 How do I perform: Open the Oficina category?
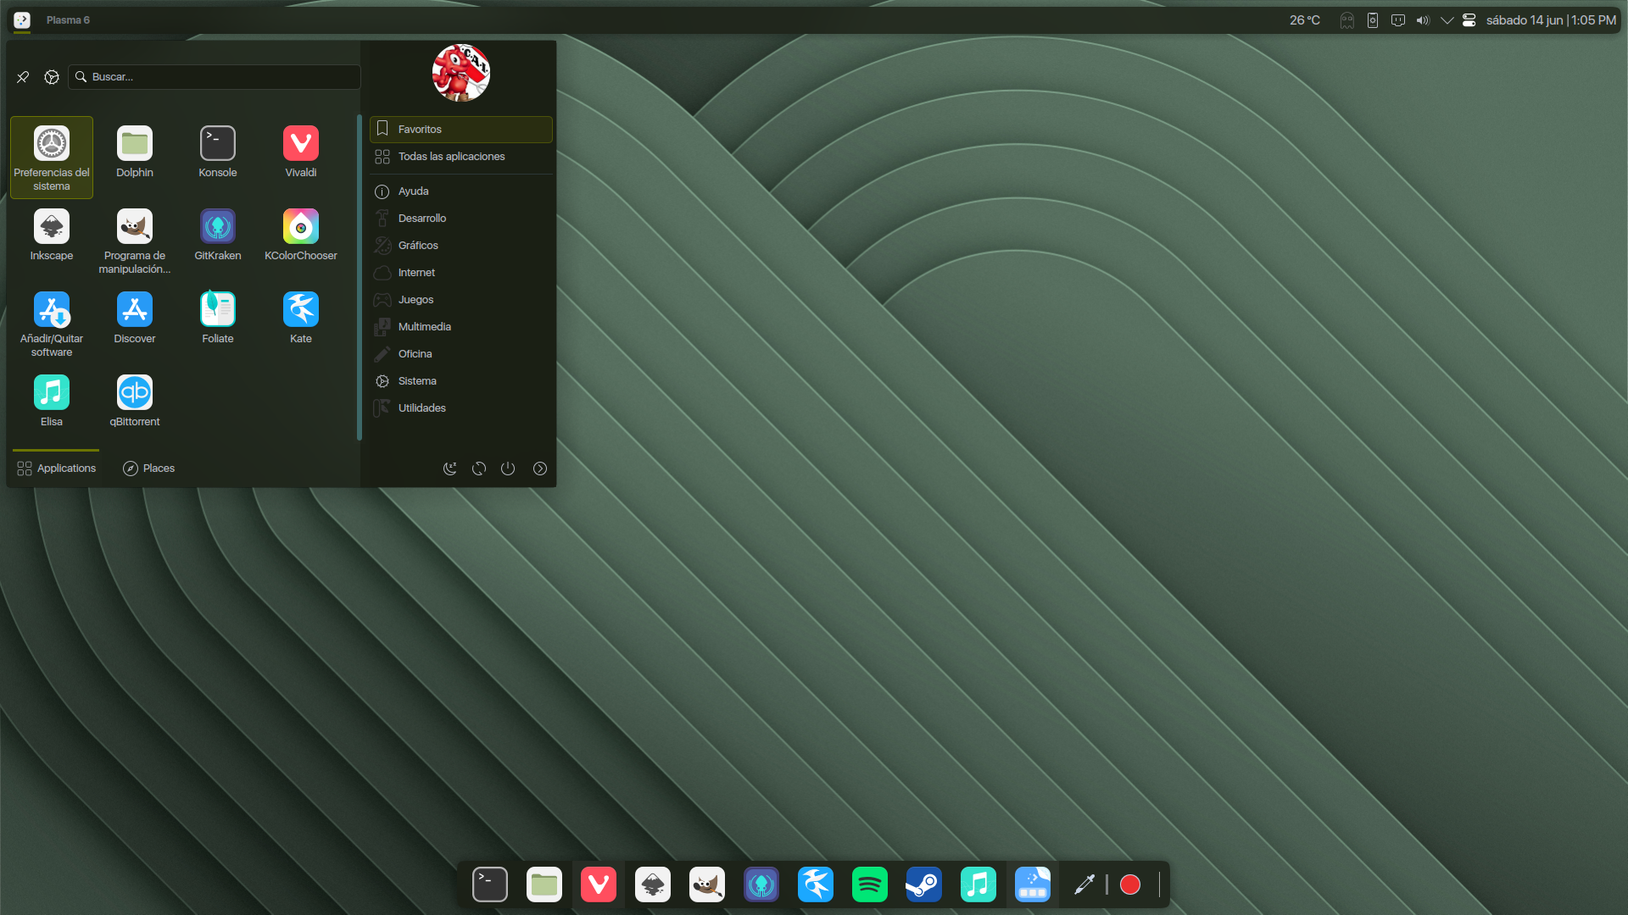[461, 354]
